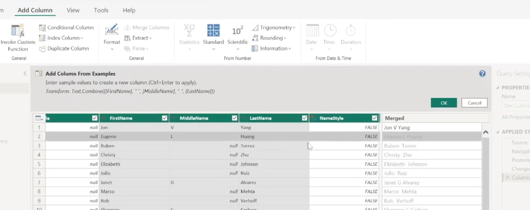
Task: Click the Merged cell containing Jon V Yang
Action: [x=431, y=128]
